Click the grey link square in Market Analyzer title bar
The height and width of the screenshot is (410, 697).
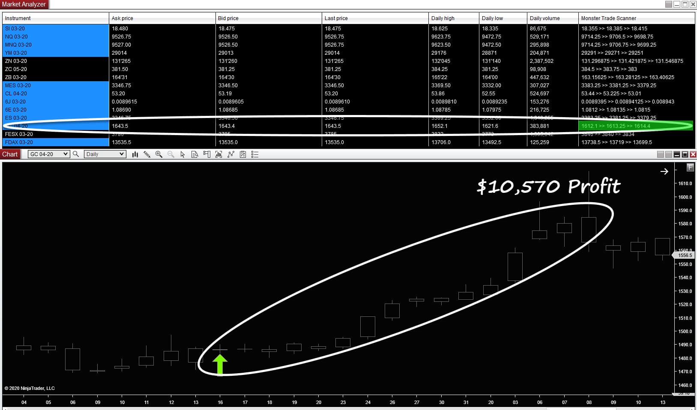click(x=669, y=4)
